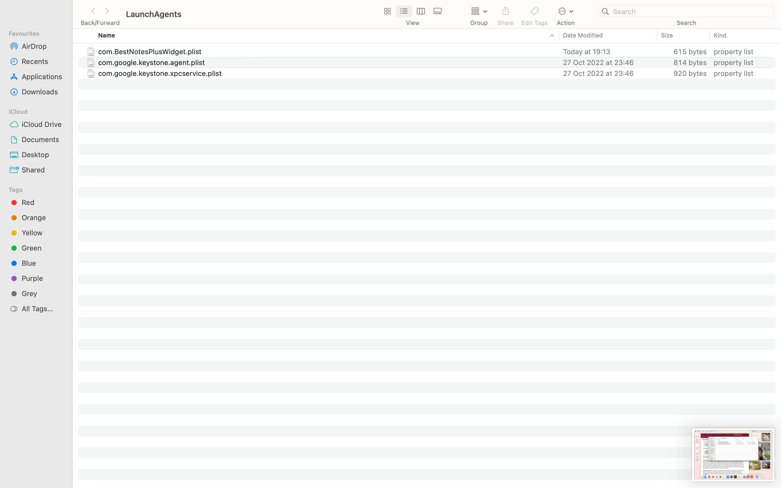Switch to icon view
The height and width of the screenshot is (488, 781).
click(x=387, y=11)
